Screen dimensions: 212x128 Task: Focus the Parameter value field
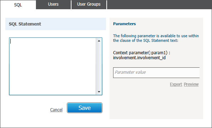click(156, 73)
